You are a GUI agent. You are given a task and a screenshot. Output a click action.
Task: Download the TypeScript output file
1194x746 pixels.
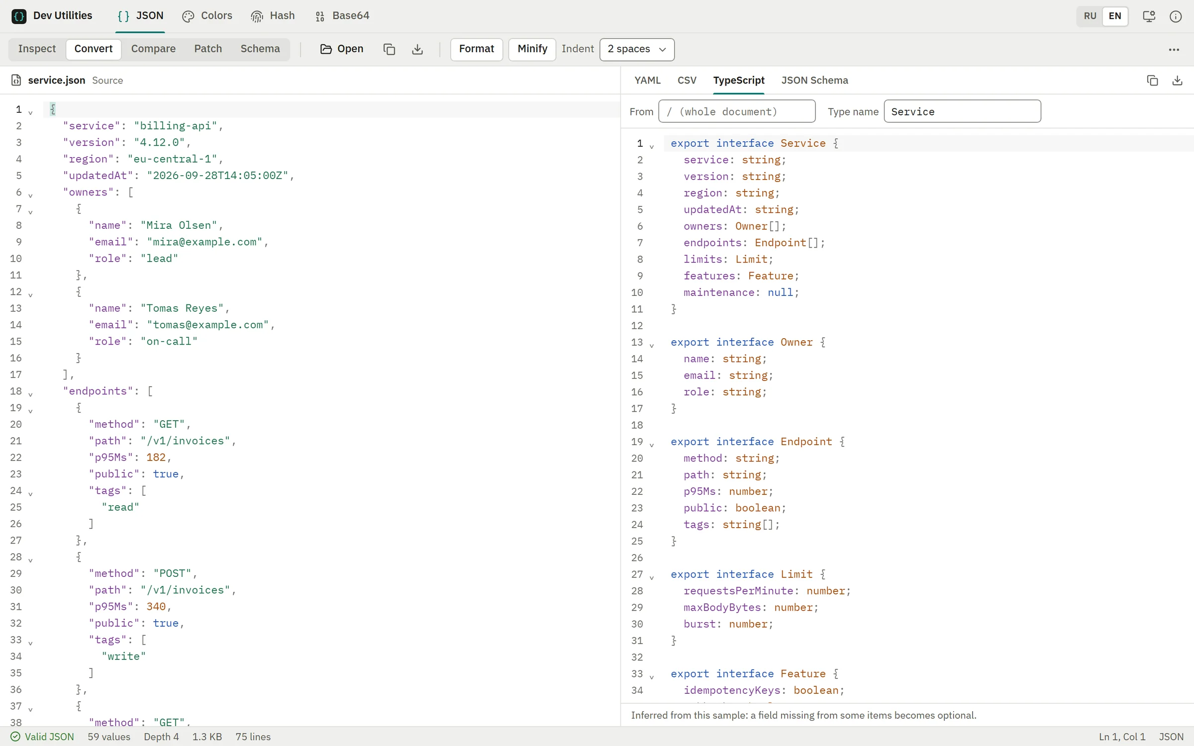[1177, 80]
